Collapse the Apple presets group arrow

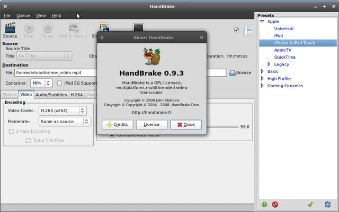[x=262, y=21]
